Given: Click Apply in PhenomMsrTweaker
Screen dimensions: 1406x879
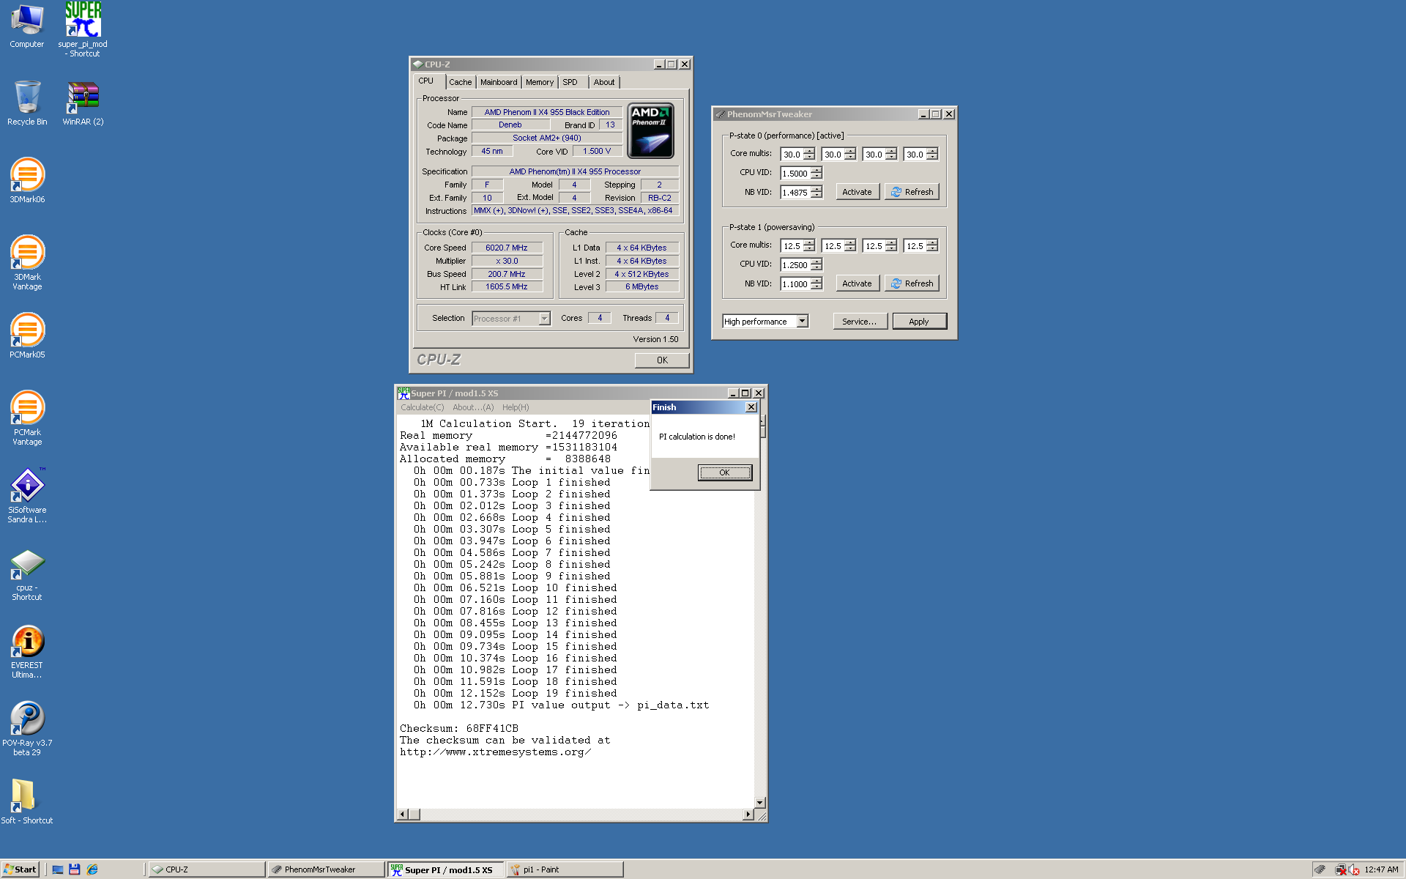Looking at the screenshot, I should [919, 321].
